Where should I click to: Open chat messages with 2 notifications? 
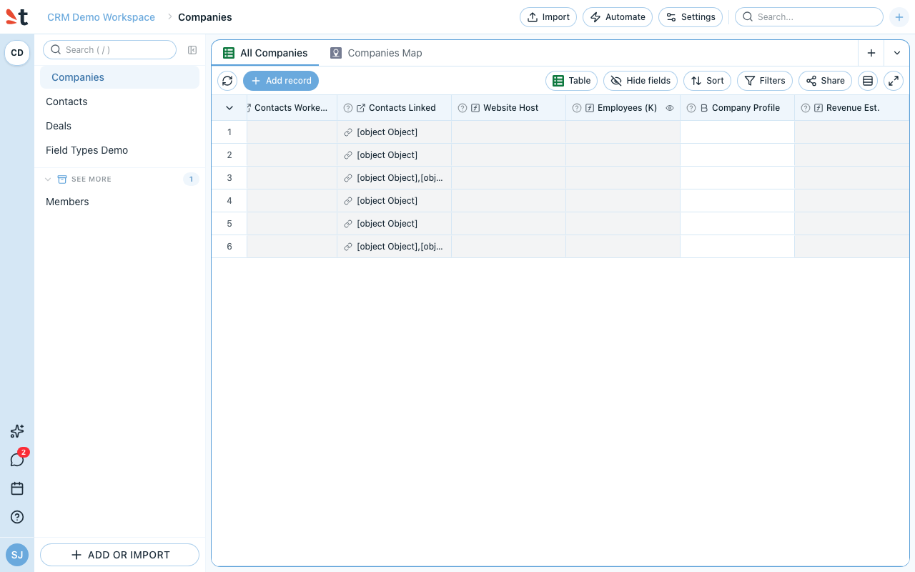(x=17, y=460)
